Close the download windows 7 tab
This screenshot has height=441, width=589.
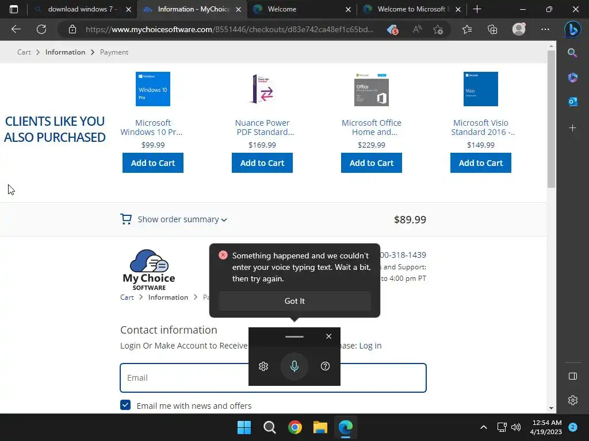tap(128, 9)
